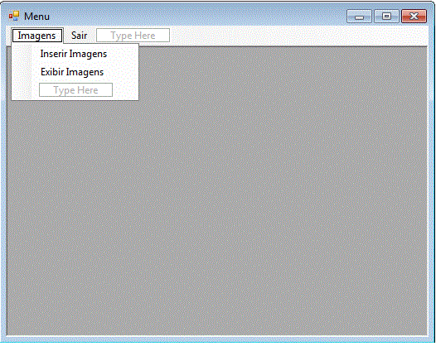The height and width of the screenshot is (346, 436).
Task: Click the icon margin beside dropdown Type Here
Action: (22, 90)
